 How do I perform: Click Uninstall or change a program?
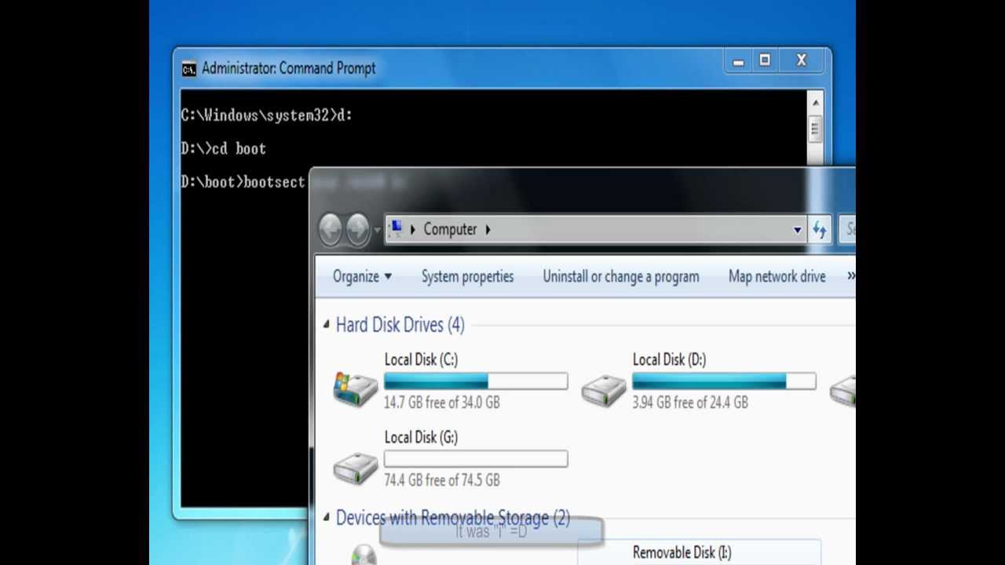click(x=620, y=276)
